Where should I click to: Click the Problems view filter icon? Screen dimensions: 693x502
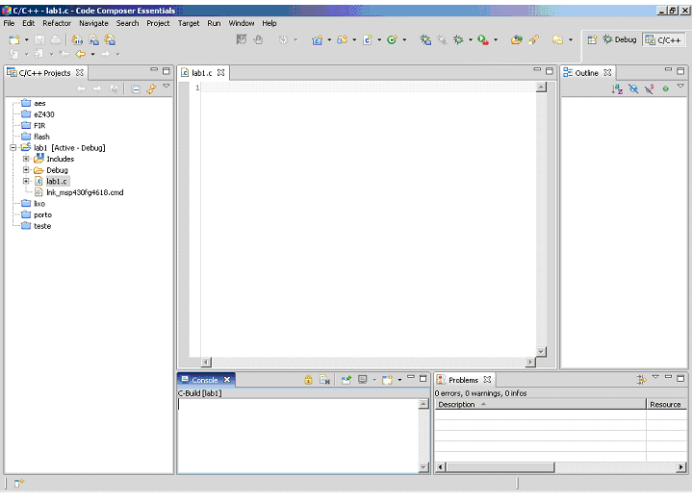[641, 379]
